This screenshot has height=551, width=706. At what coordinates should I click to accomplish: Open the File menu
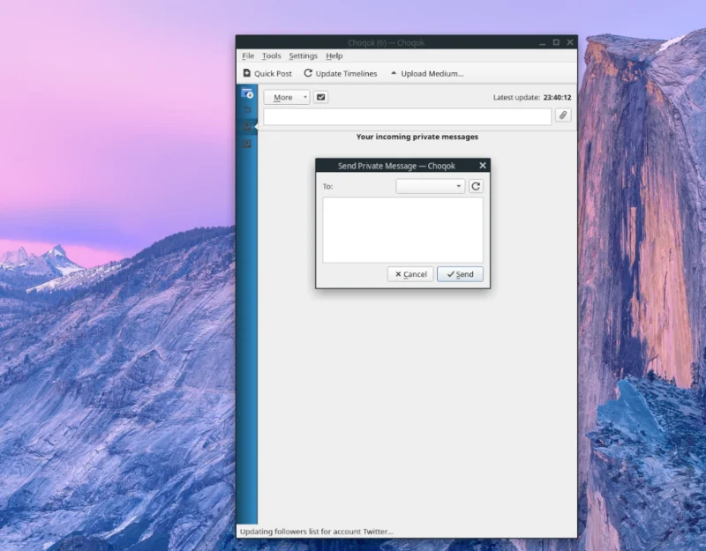point(248,56)
